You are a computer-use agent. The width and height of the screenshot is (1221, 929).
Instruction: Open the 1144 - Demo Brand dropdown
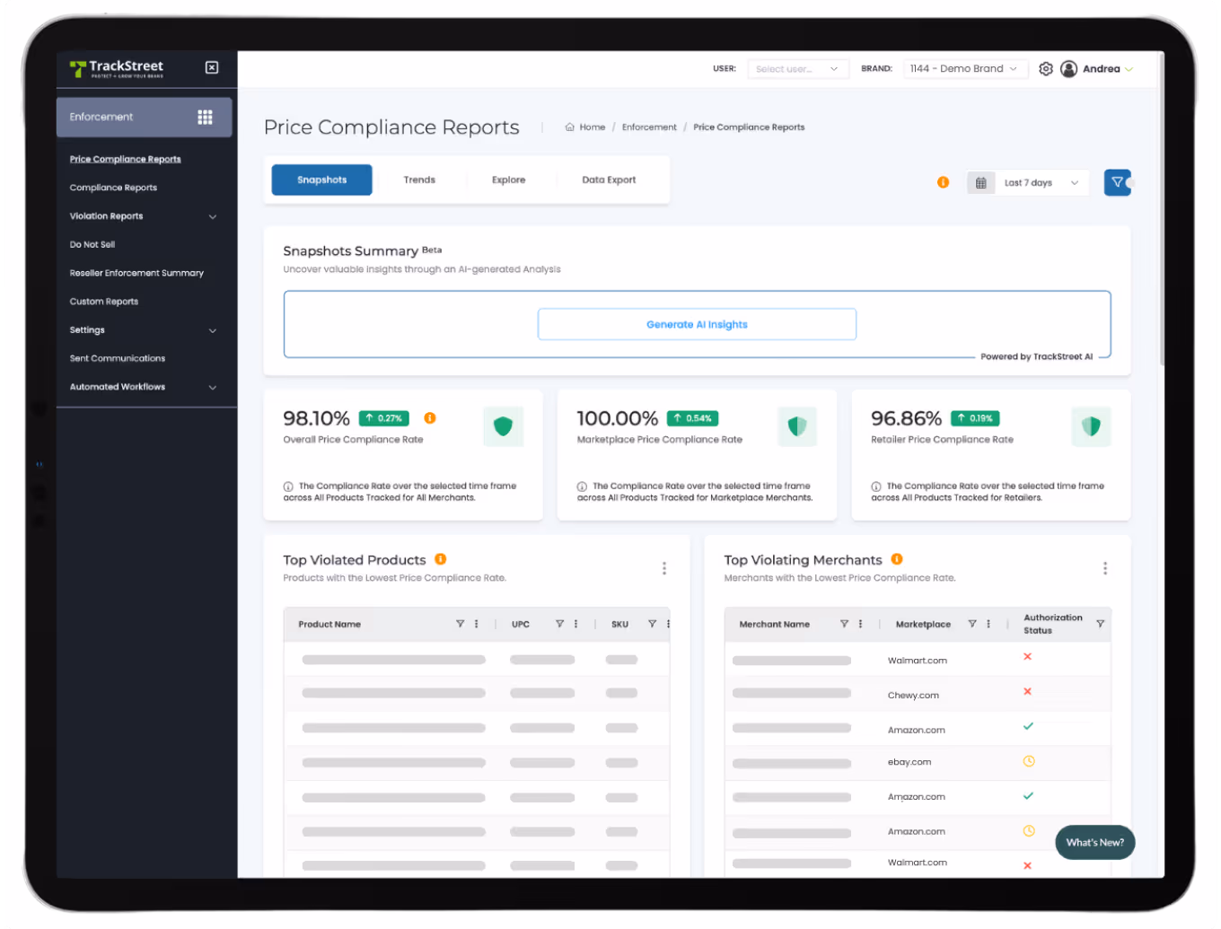964,69
